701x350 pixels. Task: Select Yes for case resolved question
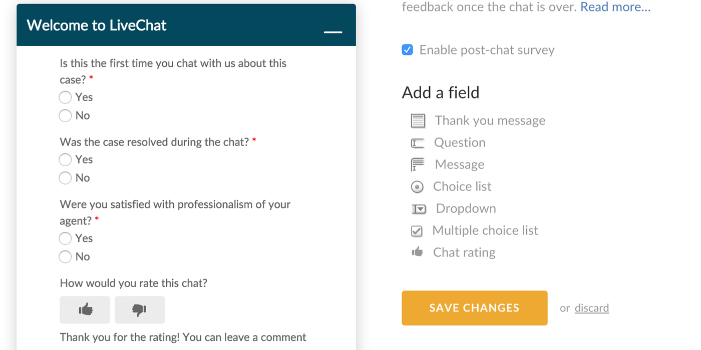point(65,159)
